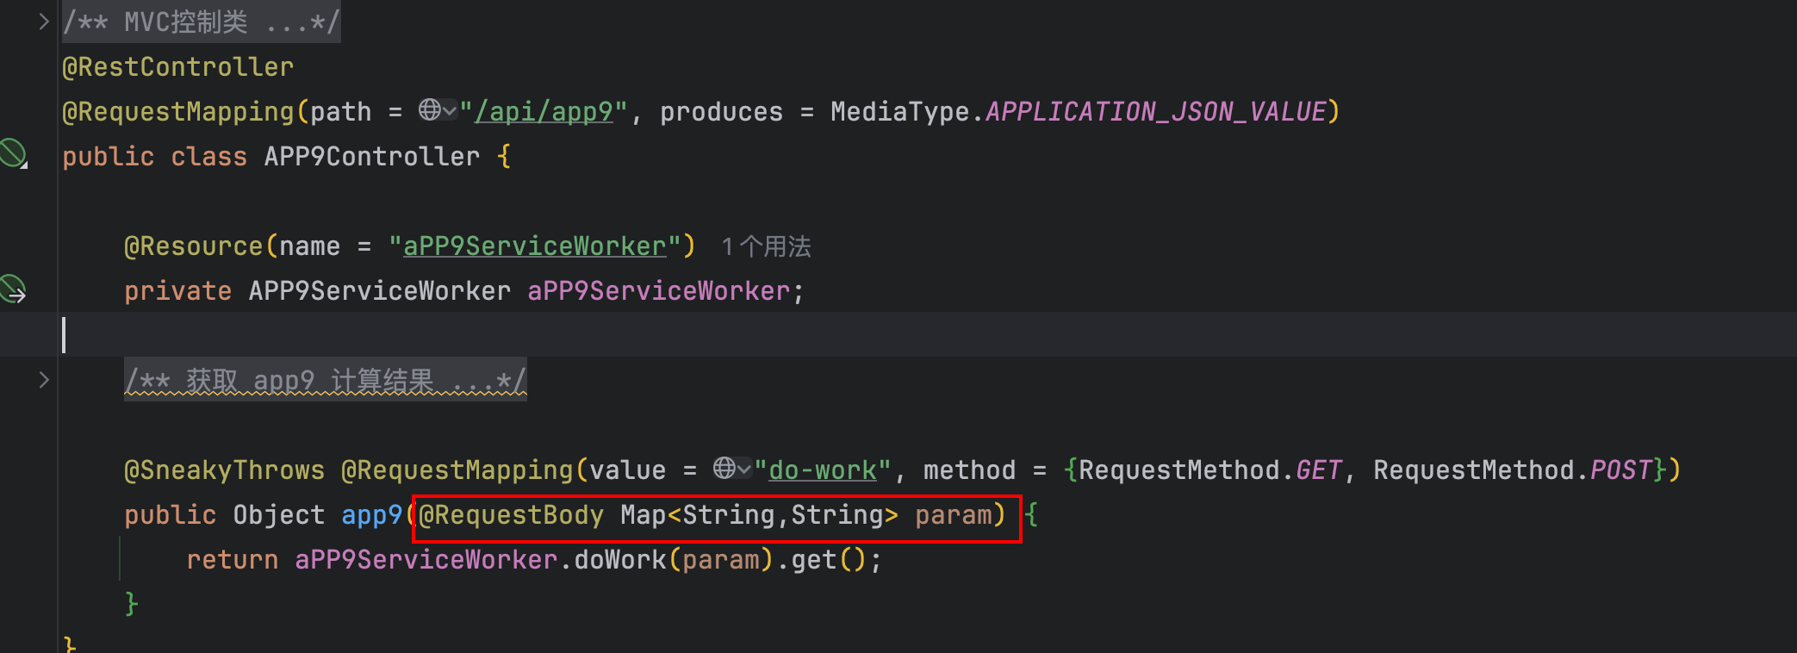This screenshot has height=653, width=1797.
Task: Expand the folded MVC控制类 comment using gutter chevron
Action: pyautogui.click(x=44, y=22)
